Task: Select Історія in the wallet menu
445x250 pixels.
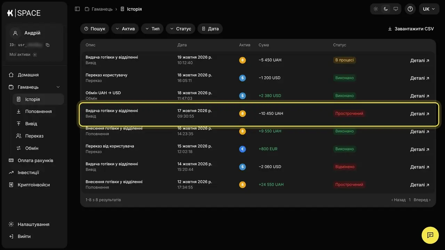Action: 38,99
